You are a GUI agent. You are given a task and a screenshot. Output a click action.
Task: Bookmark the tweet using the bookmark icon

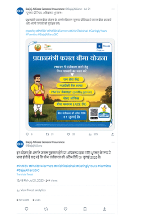85,209
